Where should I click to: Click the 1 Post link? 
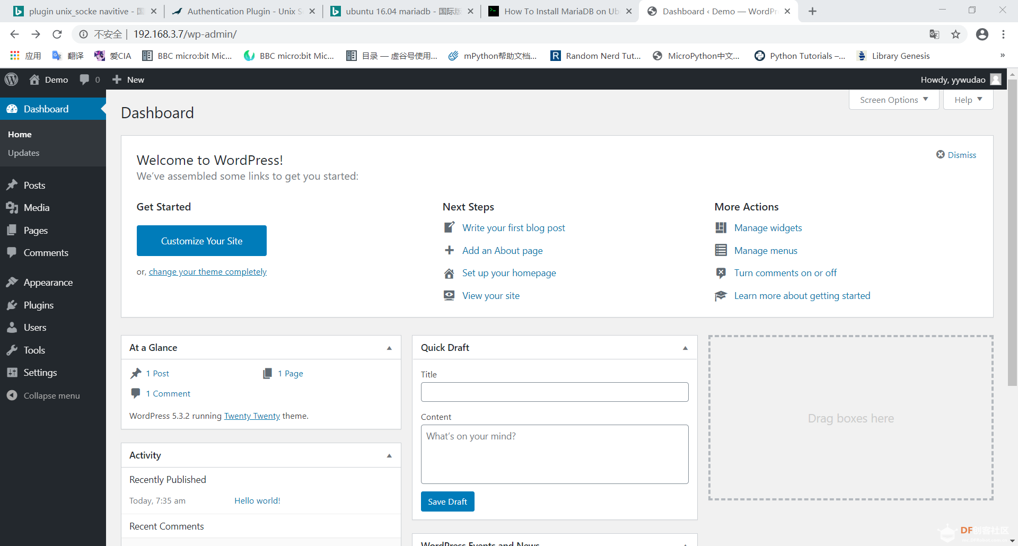click(x=157, y=373)
